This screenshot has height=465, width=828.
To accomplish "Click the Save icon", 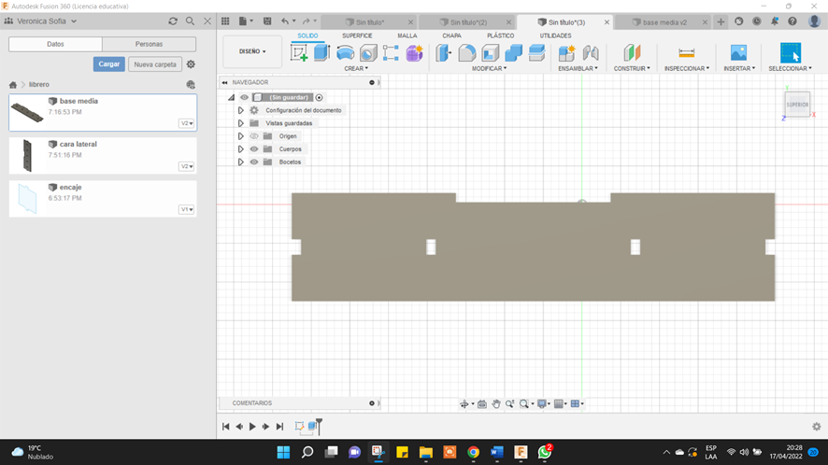I will 267,21.
